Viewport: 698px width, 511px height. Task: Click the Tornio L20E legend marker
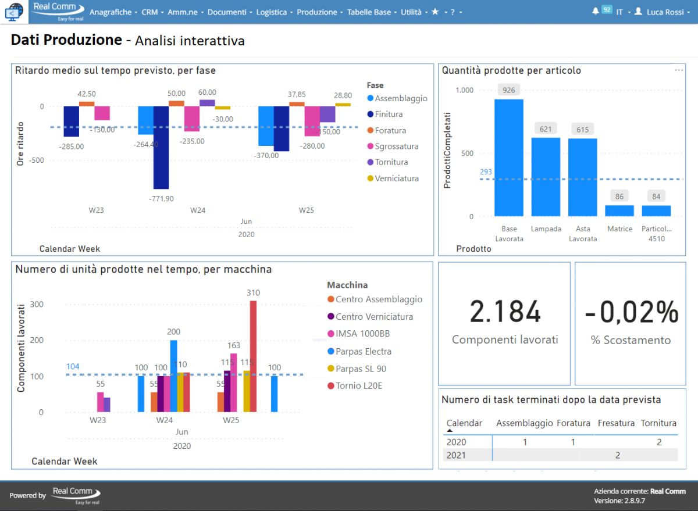[331, 386]
